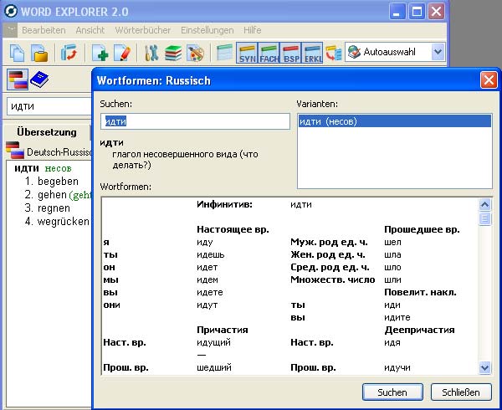The height and width of the screenshot is (410, 502).
Task: Select variant идти (несов) in Varianten list
Action: [394, 121]
